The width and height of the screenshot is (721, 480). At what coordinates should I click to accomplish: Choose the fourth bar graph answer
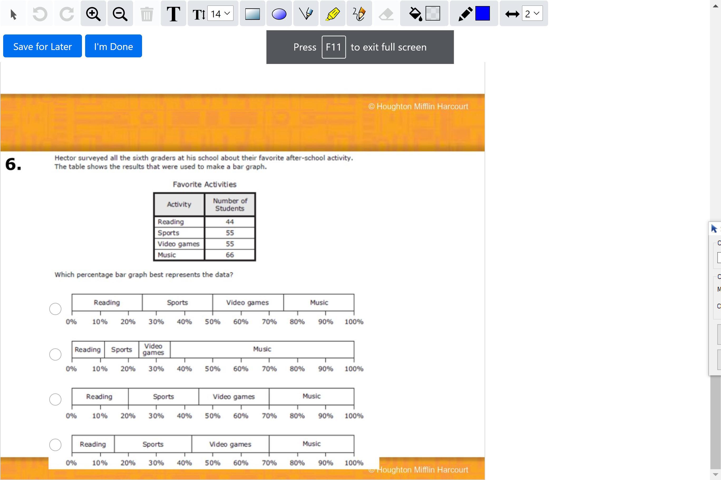click(x=55, y=444)
